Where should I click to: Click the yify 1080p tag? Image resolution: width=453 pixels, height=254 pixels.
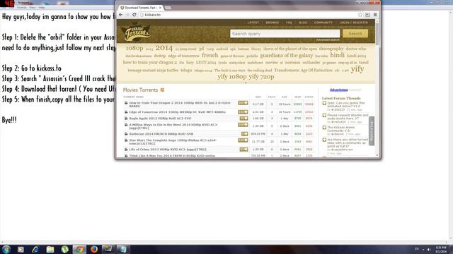point(232,77)
